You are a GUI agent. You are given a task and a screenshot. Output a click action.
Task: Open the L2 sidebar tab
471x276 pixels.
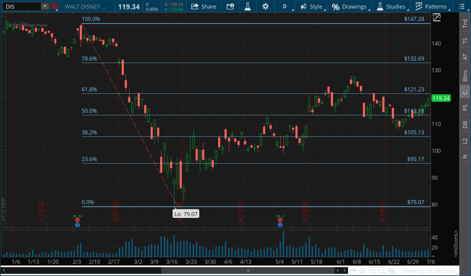tap(465, 141)
